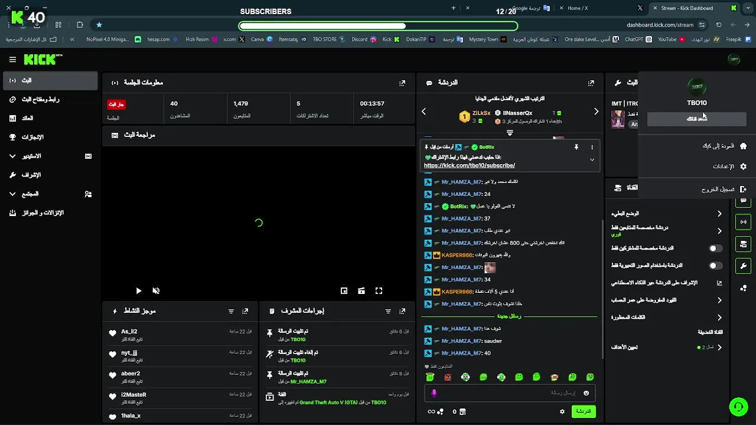Filter the activity feed list
Image resolution: width=756 pixels, height=425 pixels.
tap(231, 311)
